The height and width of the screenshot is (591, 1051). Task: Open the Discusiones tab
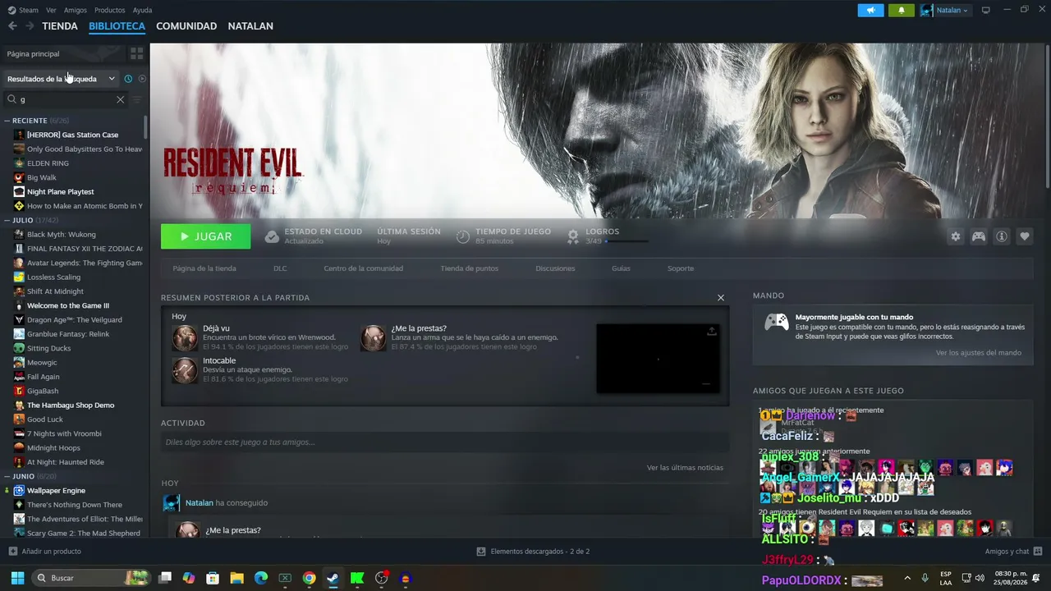click(x=555, y=268)
